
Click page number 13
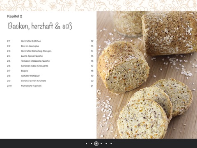click(x=92, y=46)
